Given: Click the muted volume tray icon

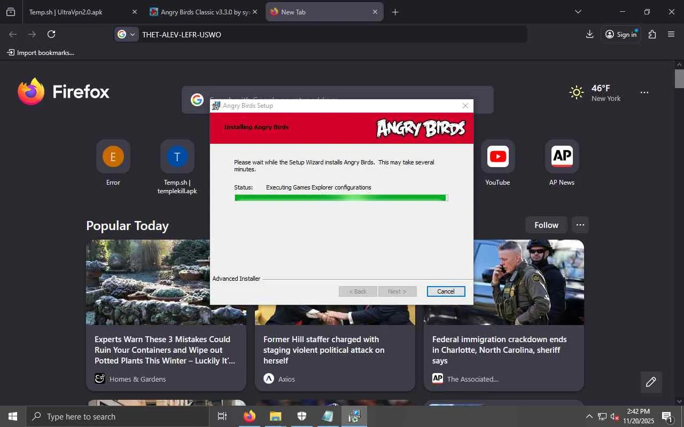Looking at the screenshot, I should coord(615,416).
